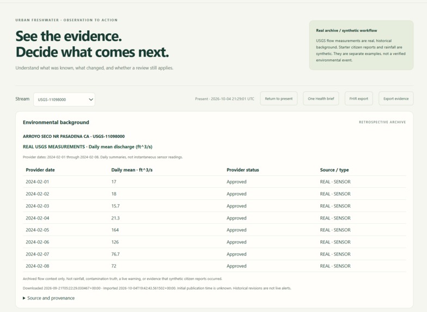Click the date cell 2024-02-06
This screenshot has width=427, height=312.
pyautogui.click(x=37, y=242)
